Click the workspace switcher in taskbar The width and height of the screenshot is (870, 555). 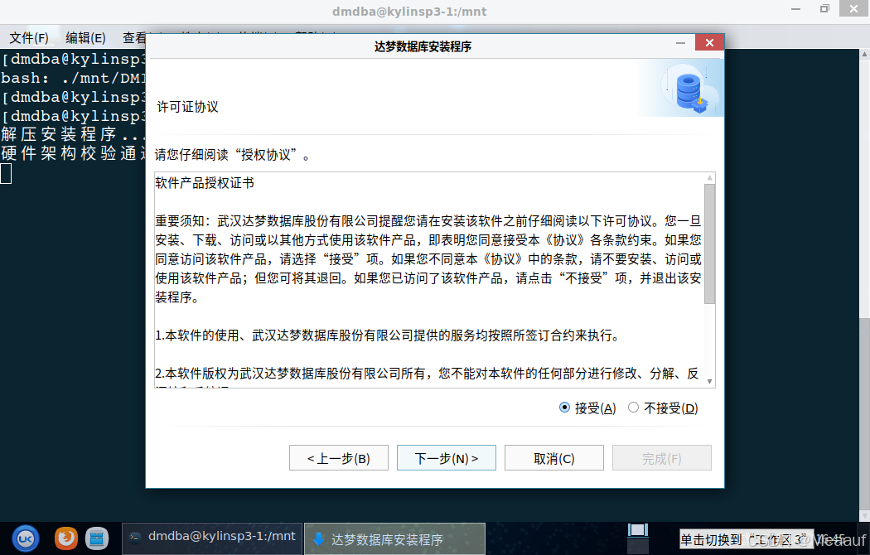pyautogui.click(x=637, y=538)
